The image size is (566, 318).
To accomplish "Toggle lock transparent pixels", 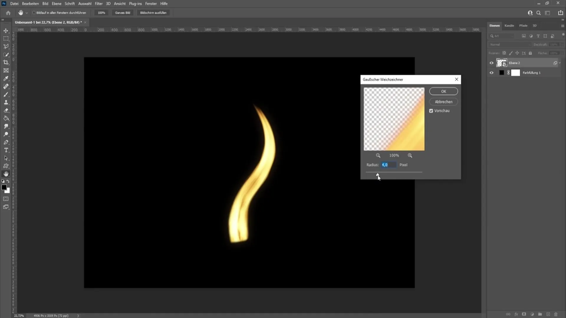I will (x=504, y=53).
